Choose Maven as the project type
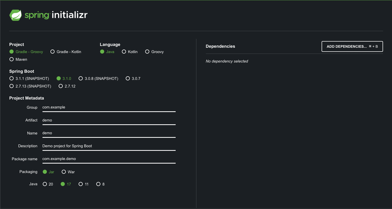The image size is (392, 209). pos(18,59)
